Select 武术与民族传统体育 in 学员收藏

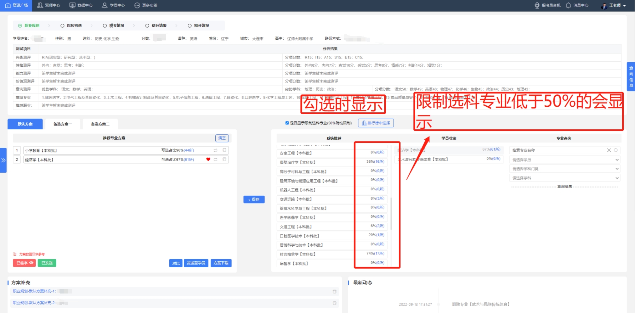449,160
